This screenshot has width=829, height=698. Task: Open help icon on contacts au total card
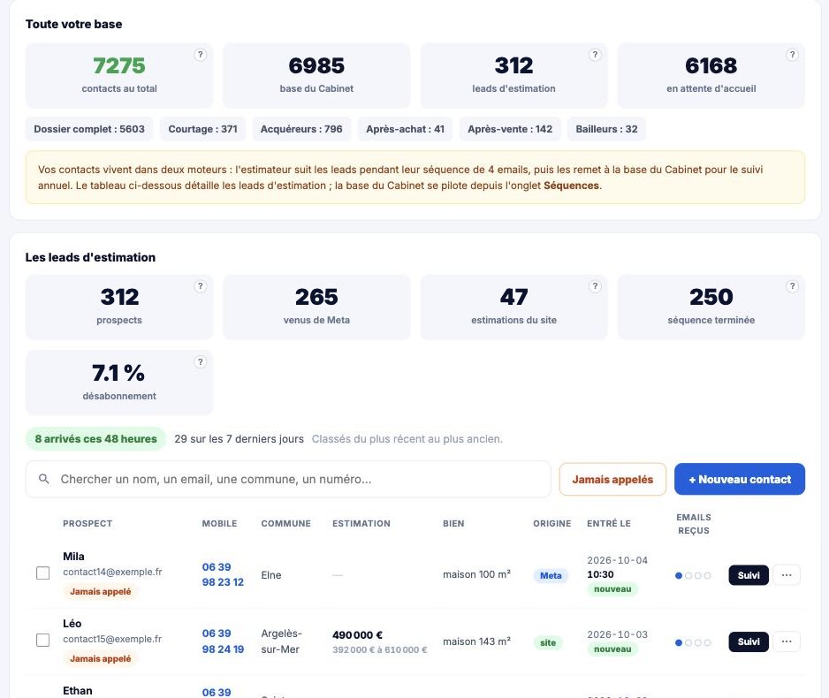[x=200, y=55]
